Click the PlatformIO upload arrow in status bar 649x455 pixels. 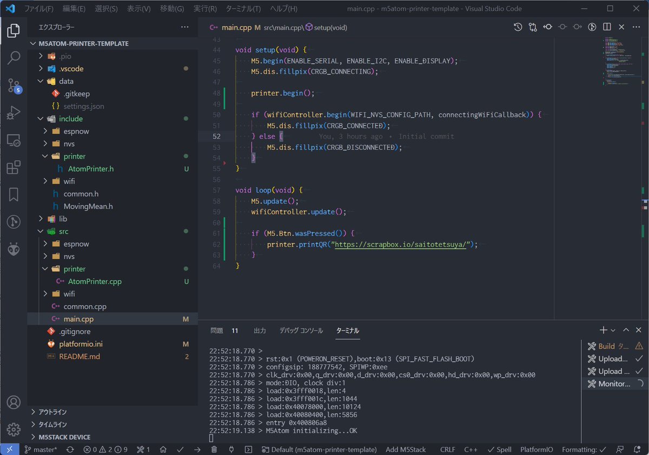click(x=197, y=450)
